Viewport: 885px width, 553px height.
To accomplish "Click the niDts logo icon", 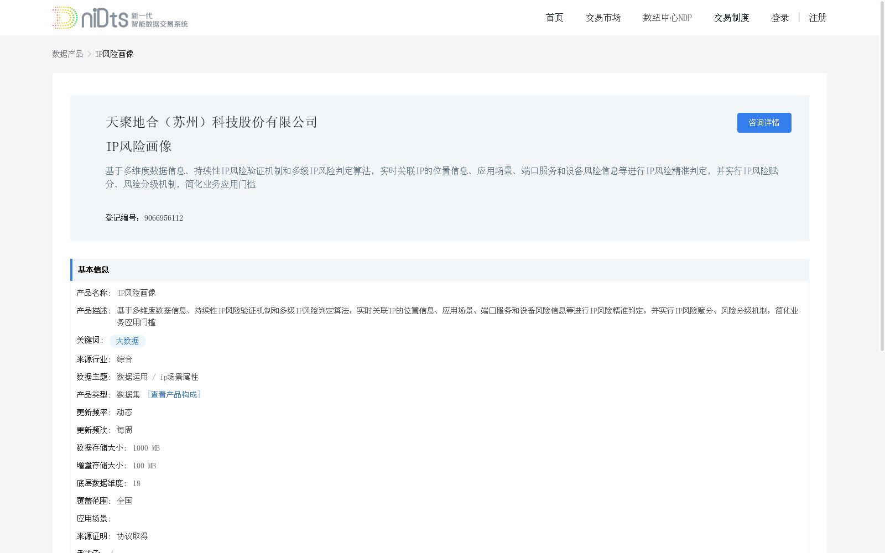I will pos(120,18).
